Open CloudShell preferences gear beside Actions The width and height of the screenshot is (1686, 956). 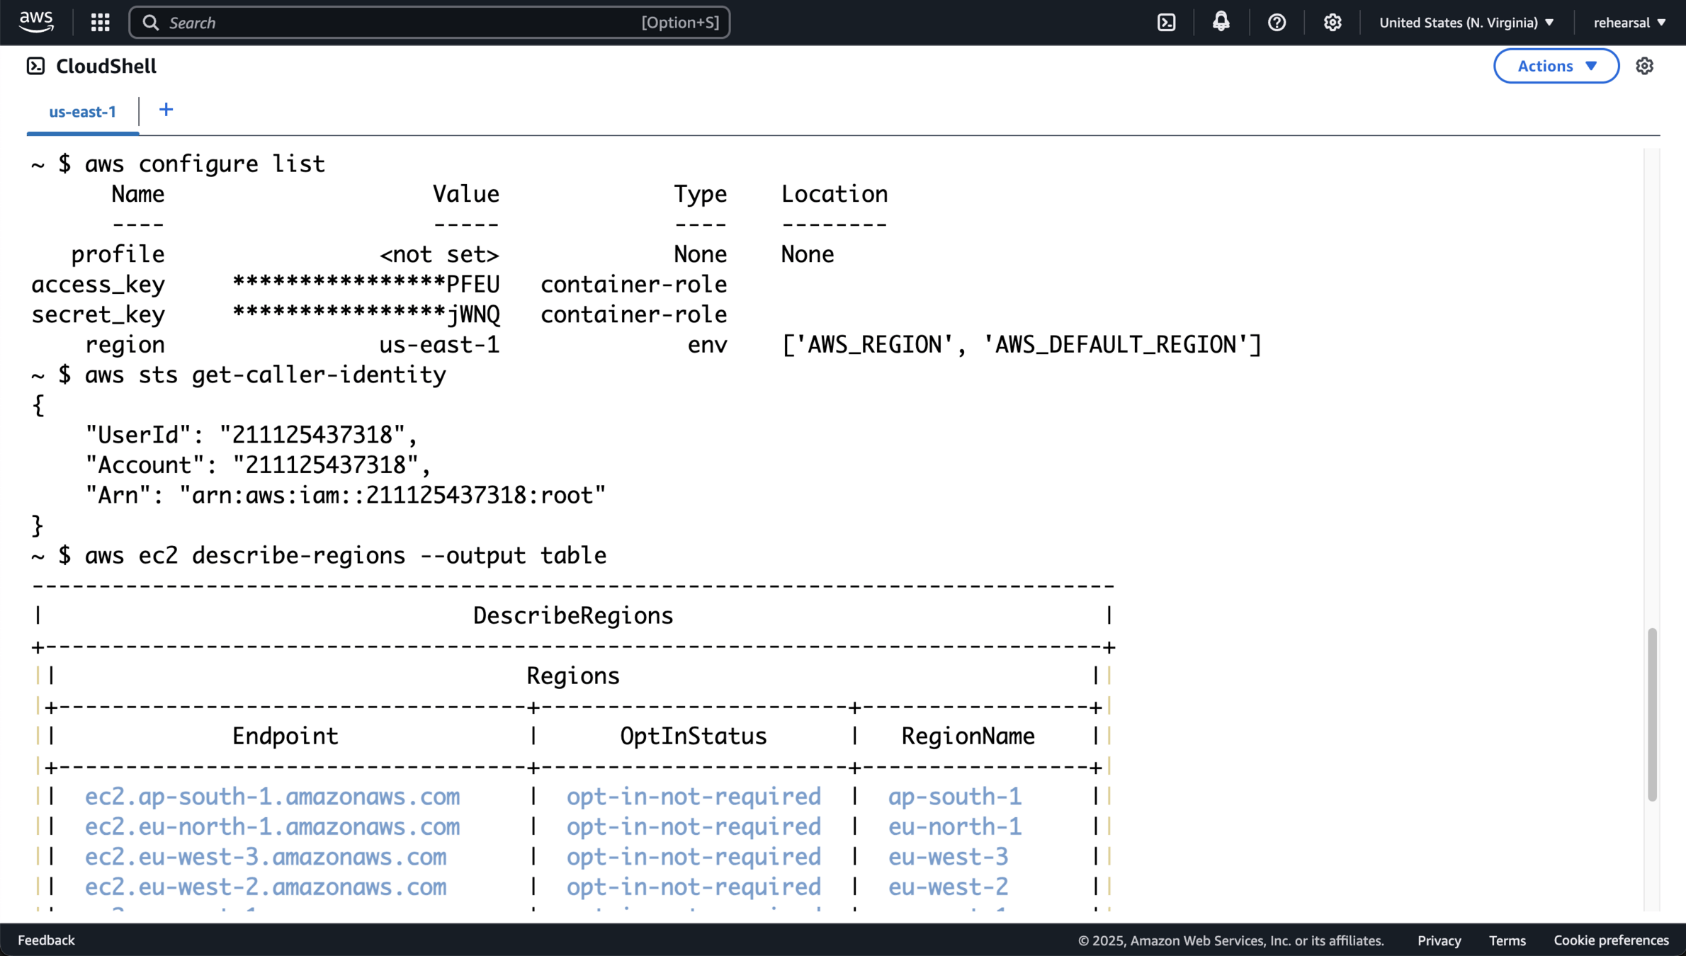[1644, 66]
